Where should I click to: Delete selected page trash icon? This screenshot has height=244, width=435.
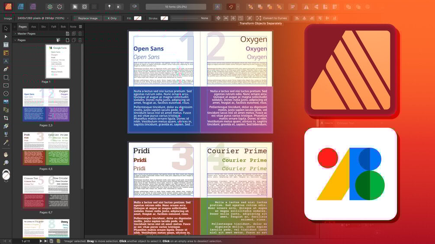pyautogui.click(x=80, y=40)
